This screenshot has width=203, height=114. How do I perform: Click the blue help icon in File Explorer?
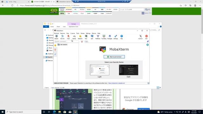click(x=160, y=27)
